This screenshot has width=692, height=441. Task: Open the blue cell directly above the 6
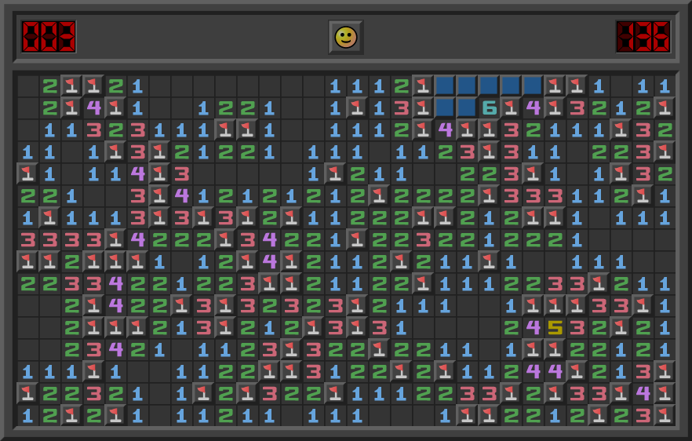point(489,86)
